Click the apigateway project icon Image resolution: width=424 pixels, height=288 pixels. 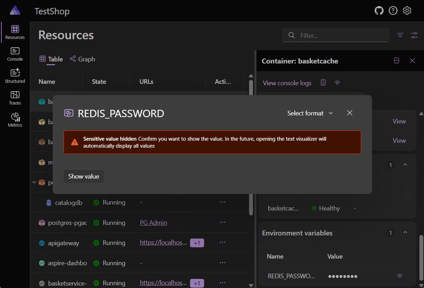42,243
